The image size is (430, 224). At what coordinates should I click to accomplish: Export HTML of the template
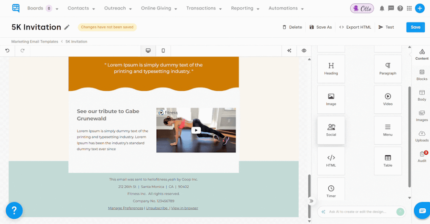click(x=355, y=27)
